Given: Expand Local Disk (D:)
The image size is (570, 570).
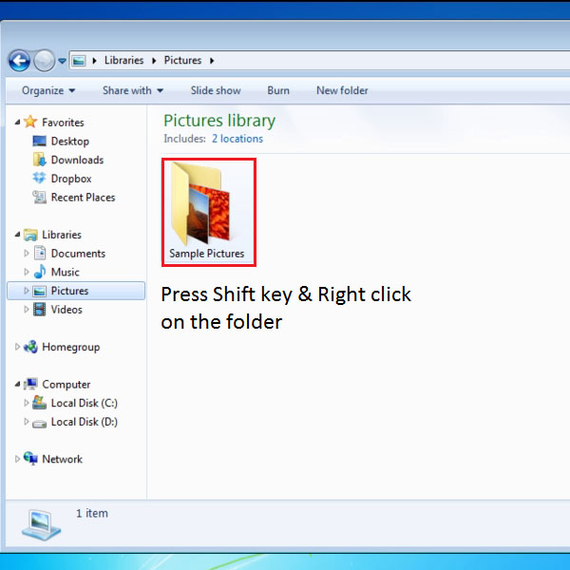Looking at the screenshot, I should click(x=27, y=422).
